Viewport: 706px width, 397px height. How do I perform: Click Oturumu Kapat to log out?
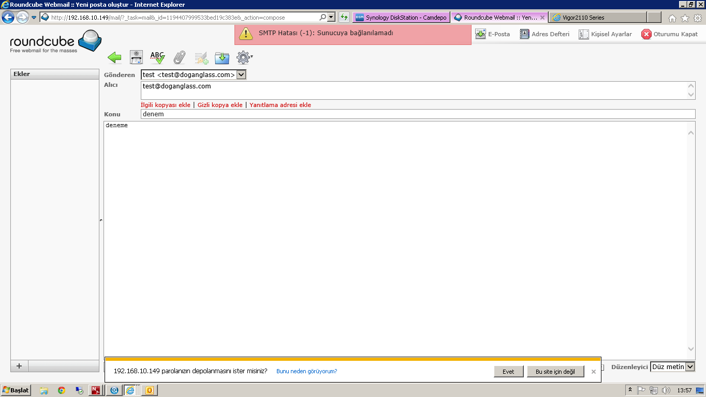coord(669,34)
